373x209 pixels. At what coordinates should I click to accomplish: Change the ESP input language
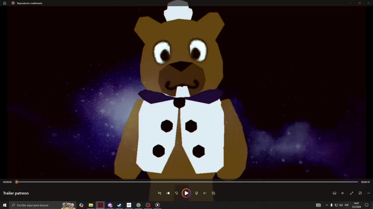347,205
